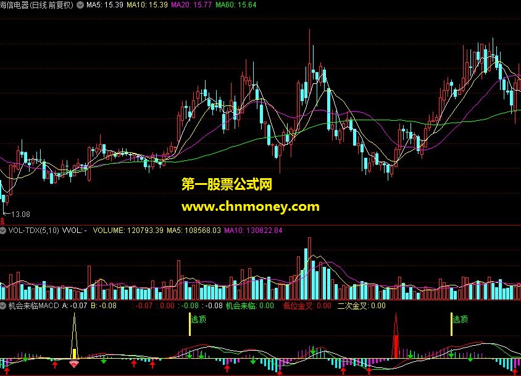This screenshot has height=376, width=521.
Task: Click the 低位金叉: 0.00 red label
Action: (307, 306)
